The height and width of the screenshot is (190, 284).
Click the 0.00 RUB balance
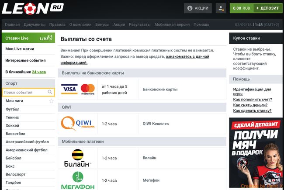[242, 8]
